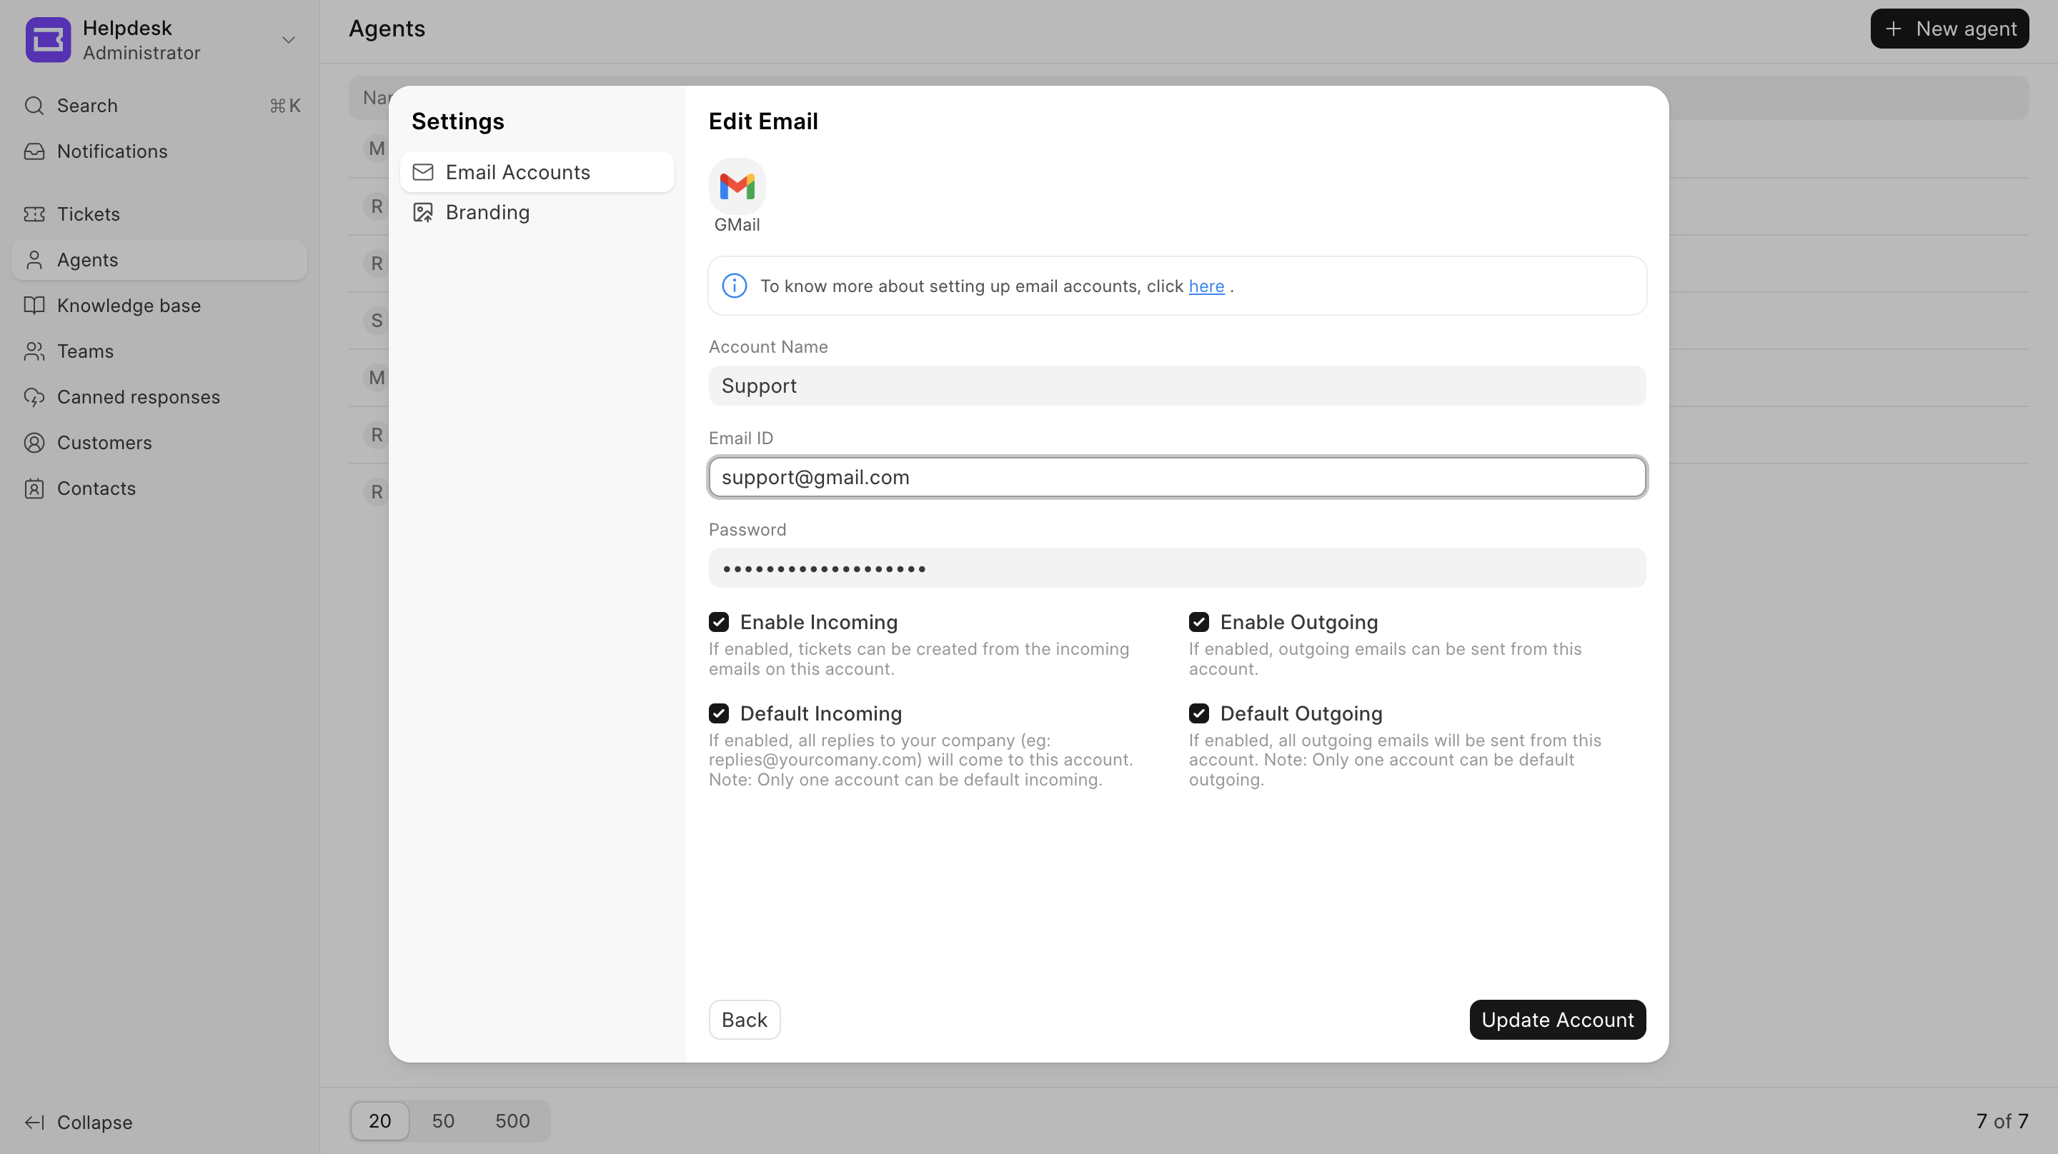2058x1154 pixels.
Task: Click the Tickets ticket icon
Action: [x=34, y=214]
